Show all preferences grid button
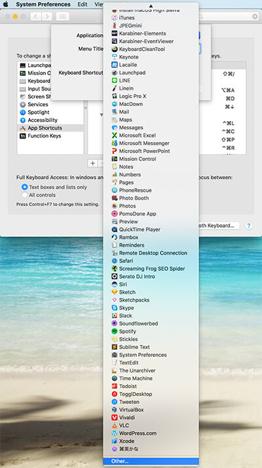This screenshot has height=468, width=262. point(62,16)
